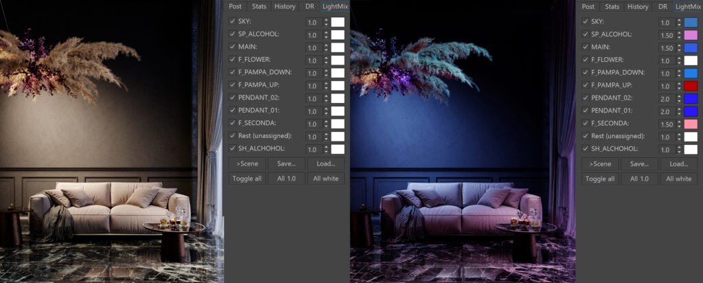The height and width of the screenshot is (283, 703).
Task: Click Toggle all in left panel
Action: (x=247, y=179)
